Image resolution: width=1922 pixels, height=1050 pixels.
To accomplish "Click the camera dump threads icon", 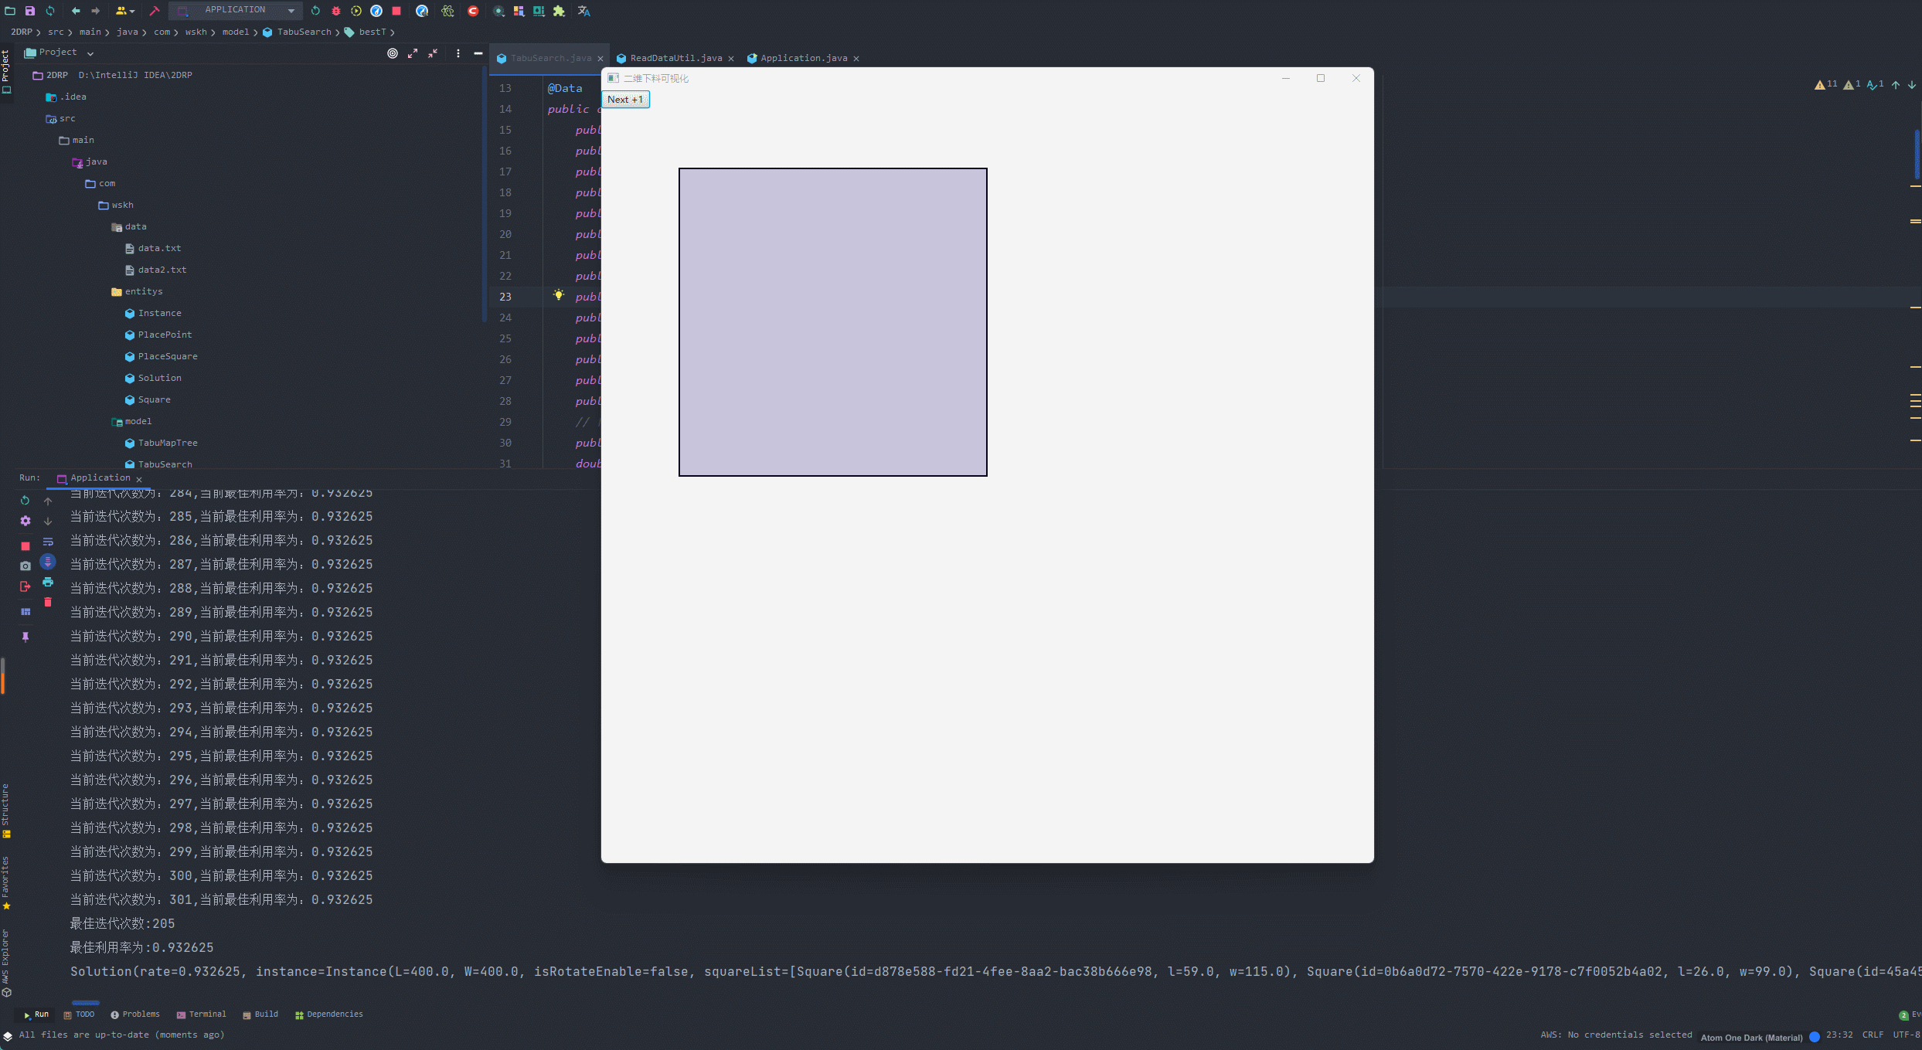I will pos(26,566).
